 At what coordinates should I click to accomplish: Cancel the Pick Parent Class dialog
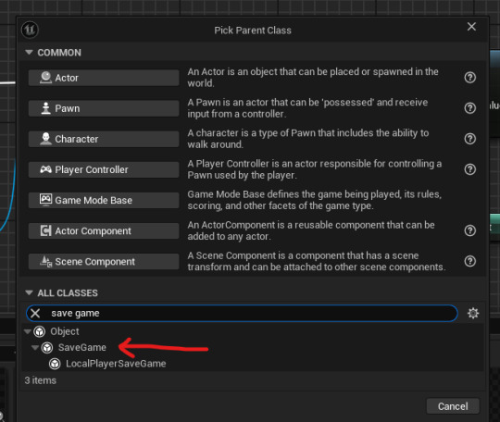[453, 406]
